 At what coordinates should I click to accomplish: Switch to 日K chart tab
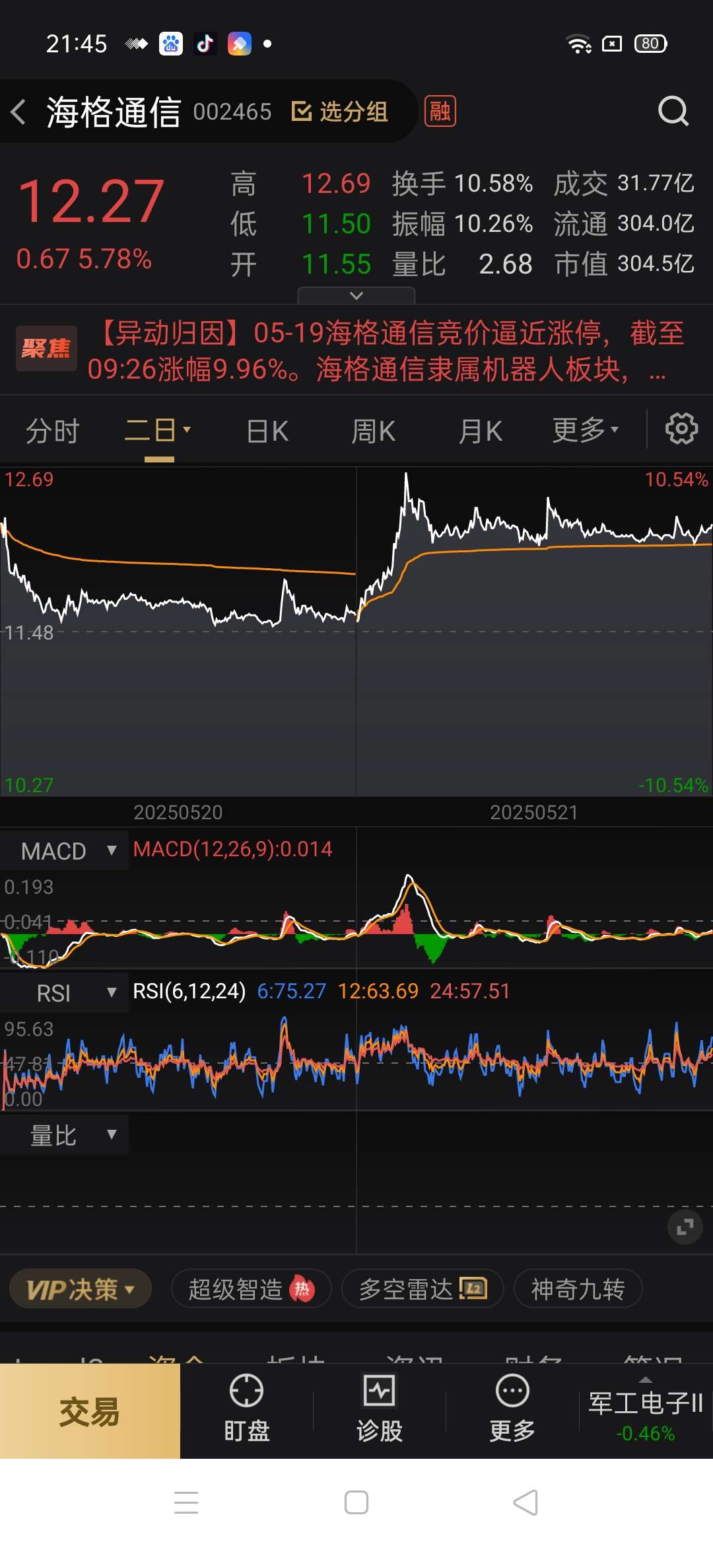click(x=267, y=431)
